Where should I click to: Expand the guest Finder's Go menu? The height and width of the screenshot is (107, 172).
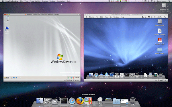pos(111,17)
